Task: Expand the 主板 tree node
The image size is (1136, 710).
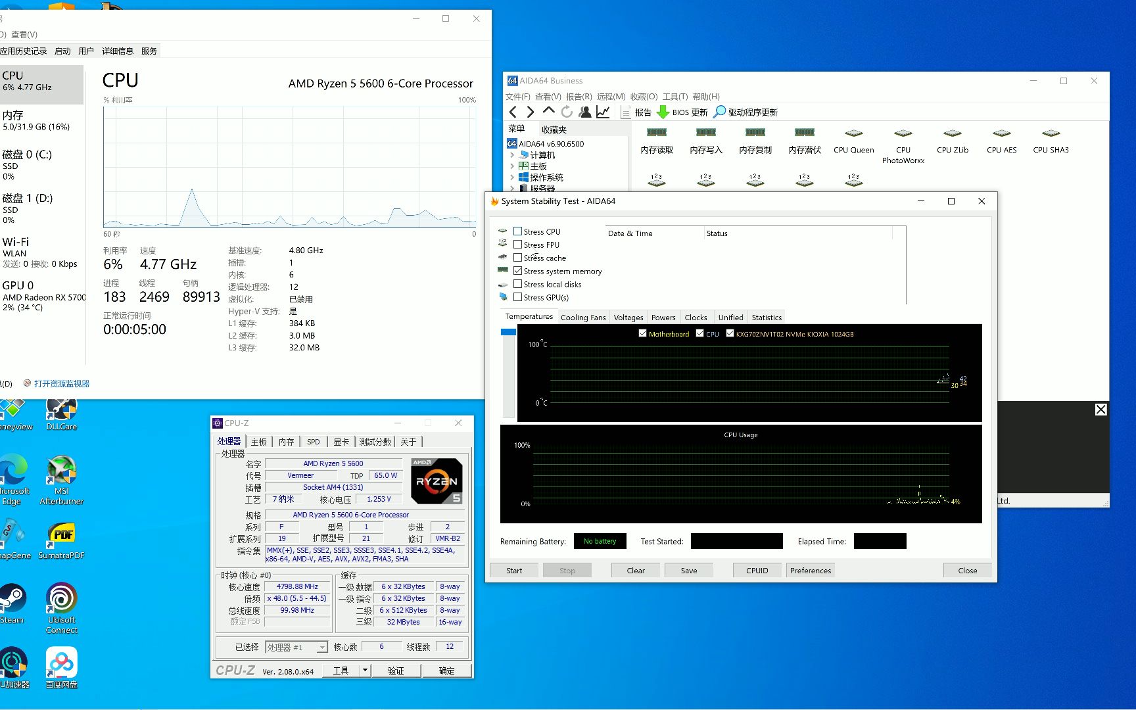Action: (512, 166)
